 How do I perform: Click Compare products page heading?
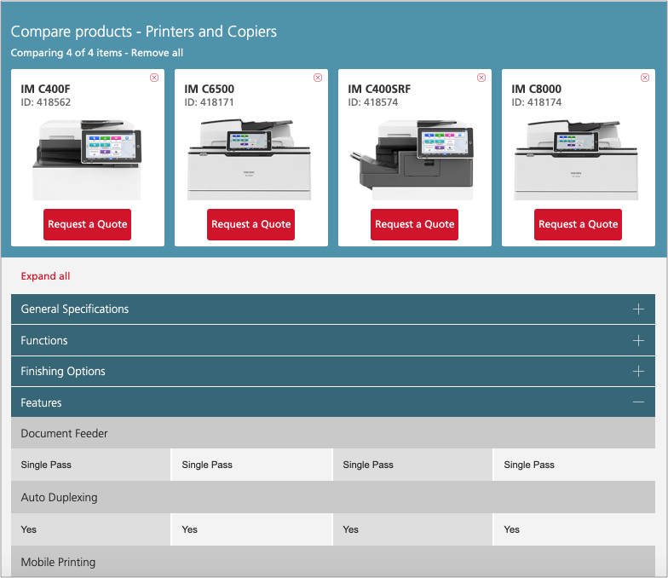pos(143,32)
